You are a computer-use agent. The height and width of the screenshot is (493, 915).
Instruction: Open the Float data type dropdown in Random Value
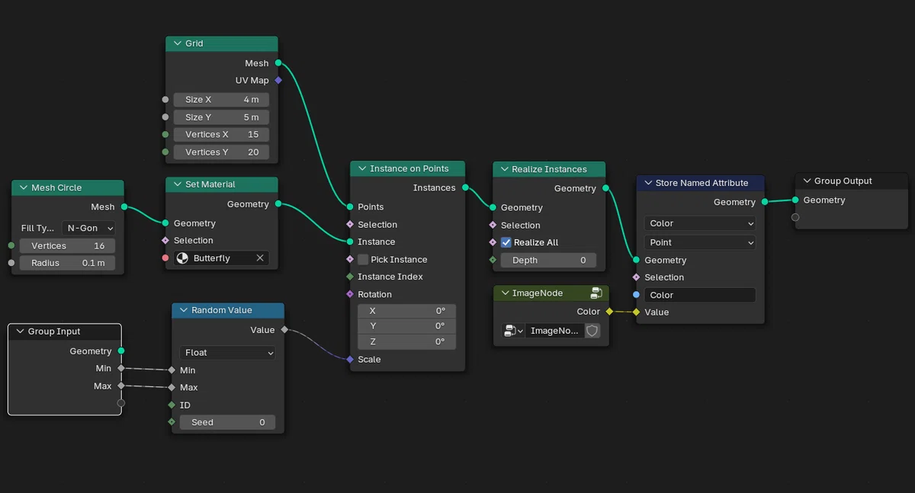tap(227, 353)
